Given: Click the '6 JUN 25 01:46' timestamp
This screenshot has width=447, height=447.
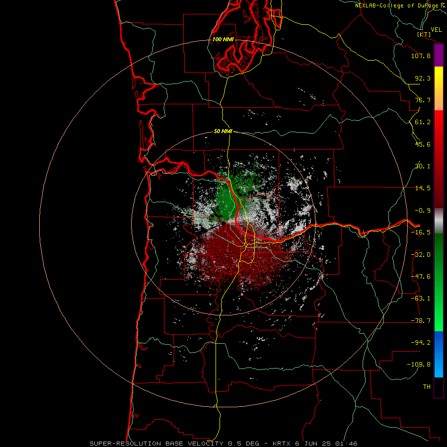Looking at the screenshot, I should pyautogui.click(x=326, y=444).
